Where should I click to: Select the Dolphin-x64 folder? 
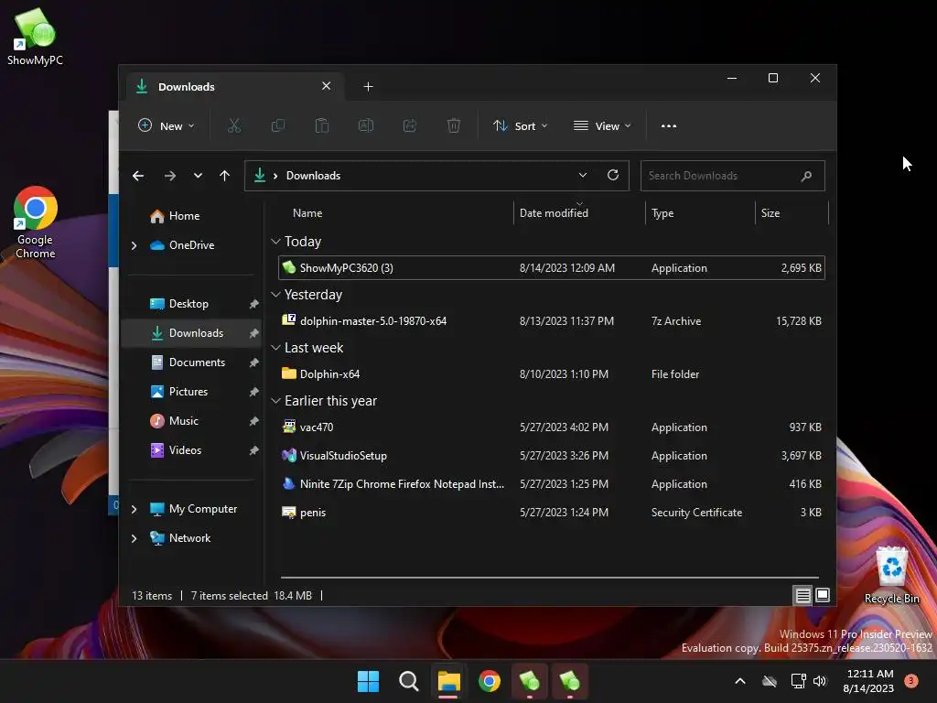(x=551, y=374)
